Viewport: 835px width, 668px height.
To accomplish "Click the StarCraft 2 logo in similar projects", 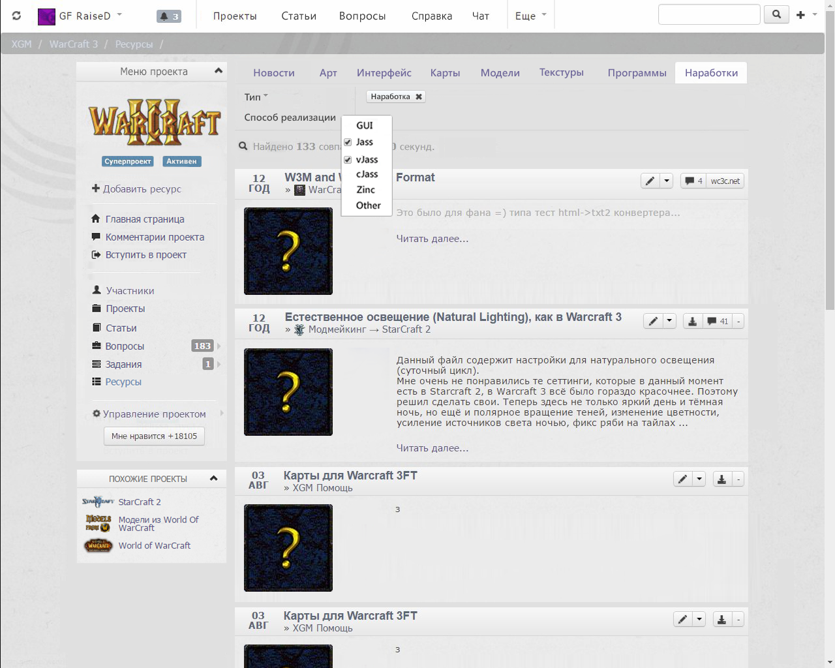I will (x=98, y=502).
